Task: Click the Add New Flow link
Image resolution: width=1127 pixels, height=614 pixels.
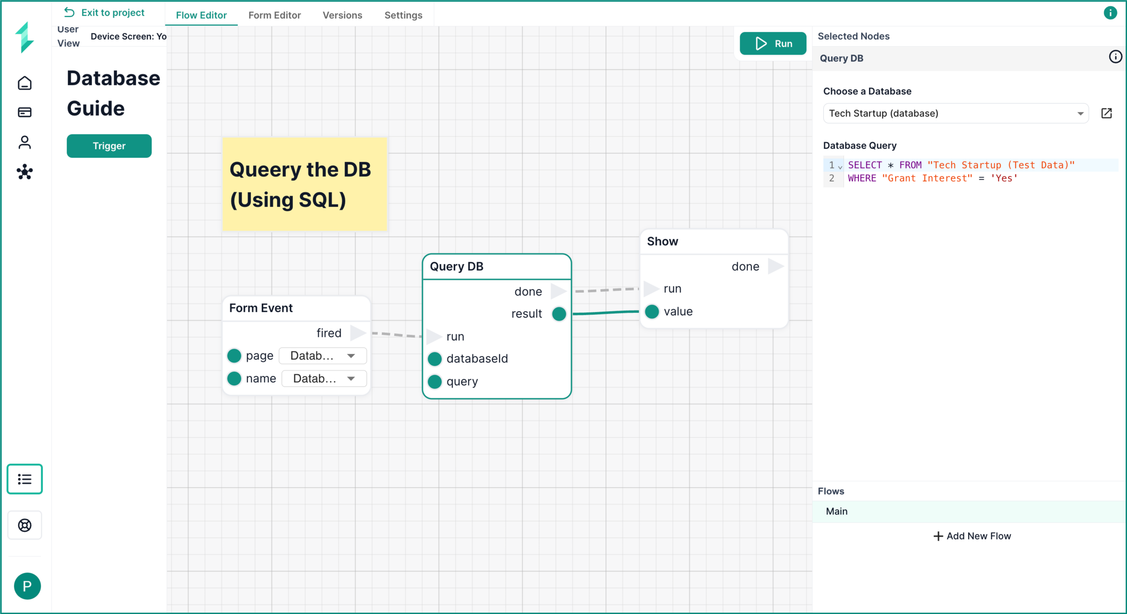Action: (x=972, y=536)
